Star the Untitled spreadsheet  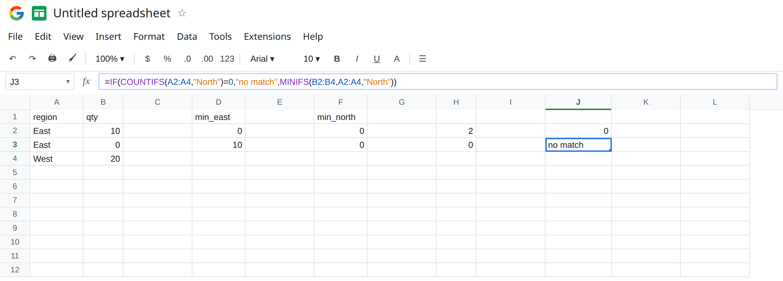pyautogui.click(x=182, y=13)
